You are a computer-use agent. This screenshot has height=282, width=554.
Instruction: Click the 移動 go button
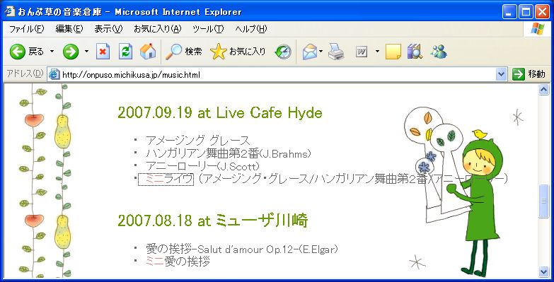[529, 74]
